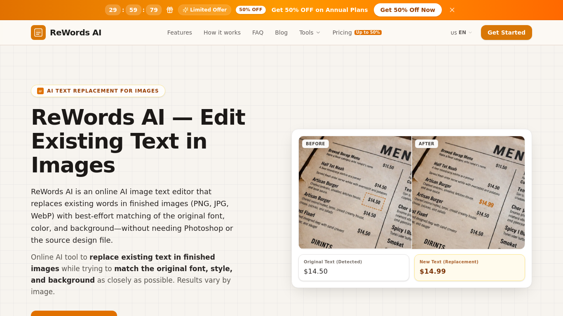This screenshot has width=563, height=316.
Task: Click the ReWords AI logo icon
Action: pos(38,33)
